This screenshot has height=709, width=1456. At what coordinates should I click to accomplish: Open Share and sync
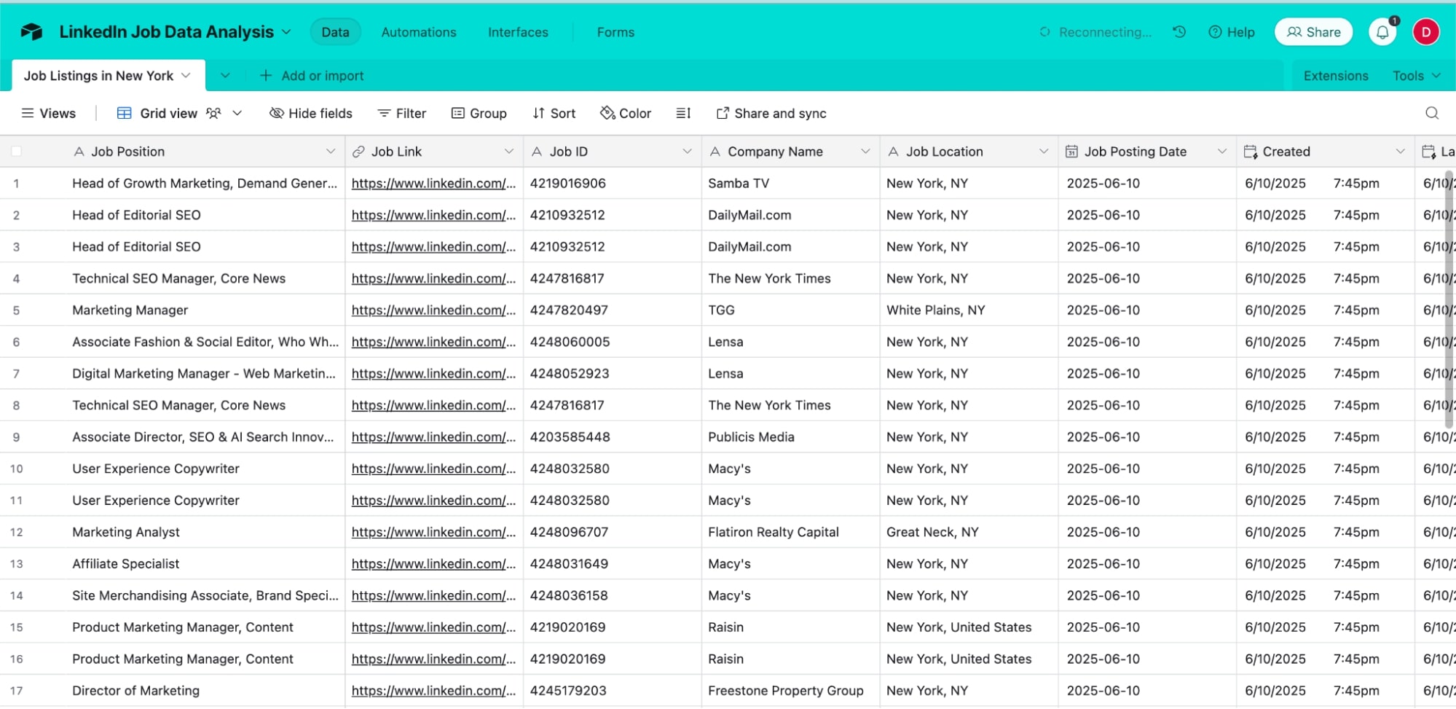point(771,113)
